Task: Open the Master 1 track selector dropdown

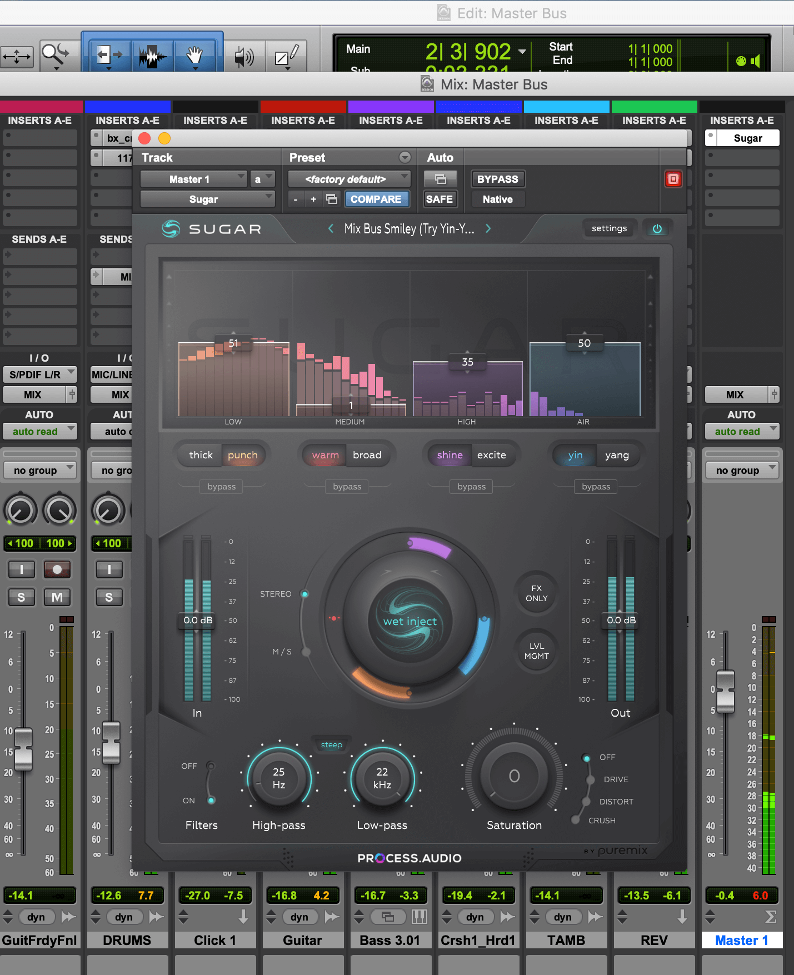Action: point(193,179)
